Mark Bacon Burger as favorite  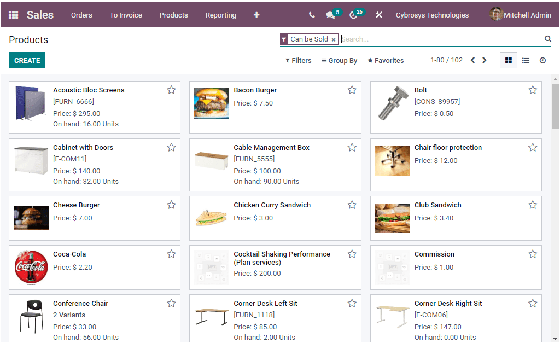pos(352,90)
